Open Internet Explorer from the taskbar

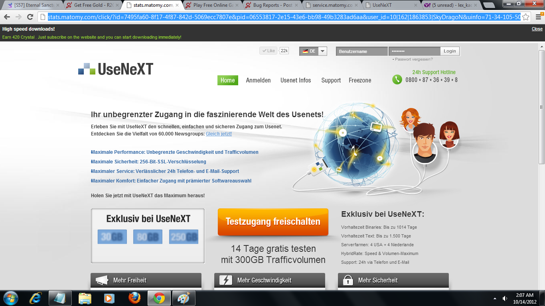click(x=36, y=298)
